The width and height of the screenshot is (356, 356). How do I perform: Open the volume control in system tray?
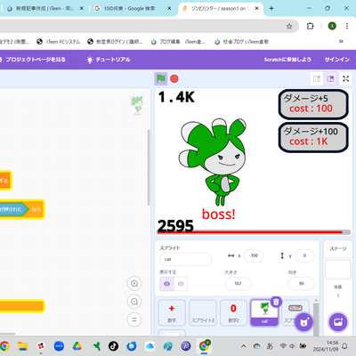coord(293,346)
